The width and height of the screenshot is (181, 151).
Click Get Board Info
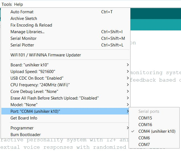click(65, 118)
